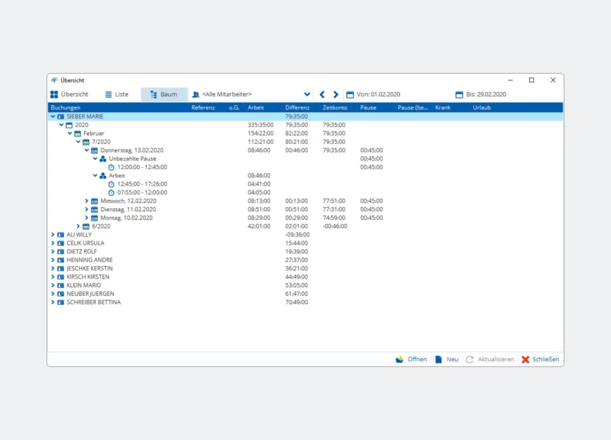
Task: Sort by the Differenz column header
Action: point(297,108)
